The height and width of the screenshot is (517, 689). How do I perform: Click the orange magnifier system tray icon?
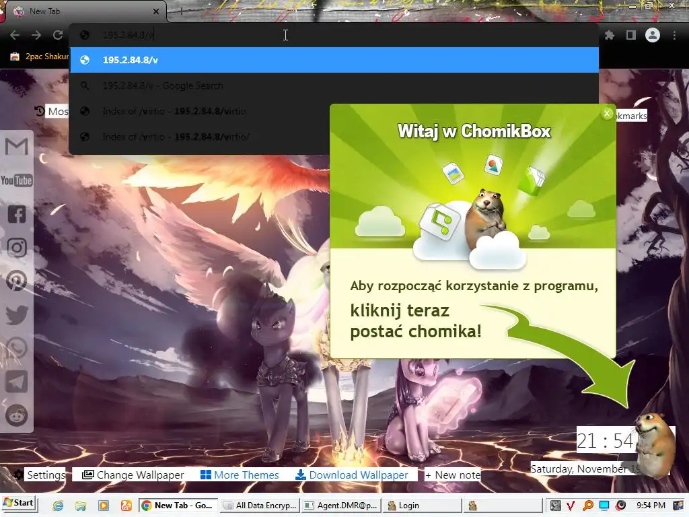coord(588,506)
